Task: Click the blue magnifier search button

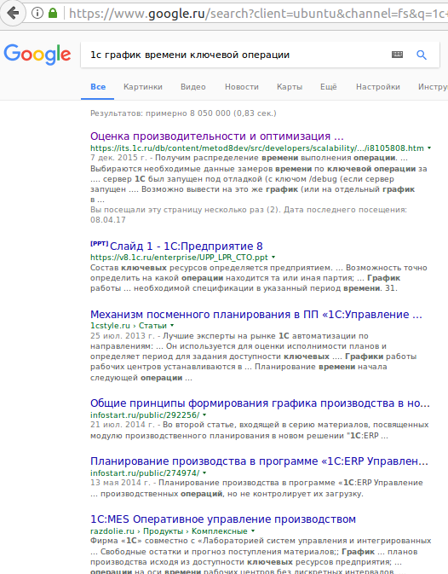Action: (422, 55)
